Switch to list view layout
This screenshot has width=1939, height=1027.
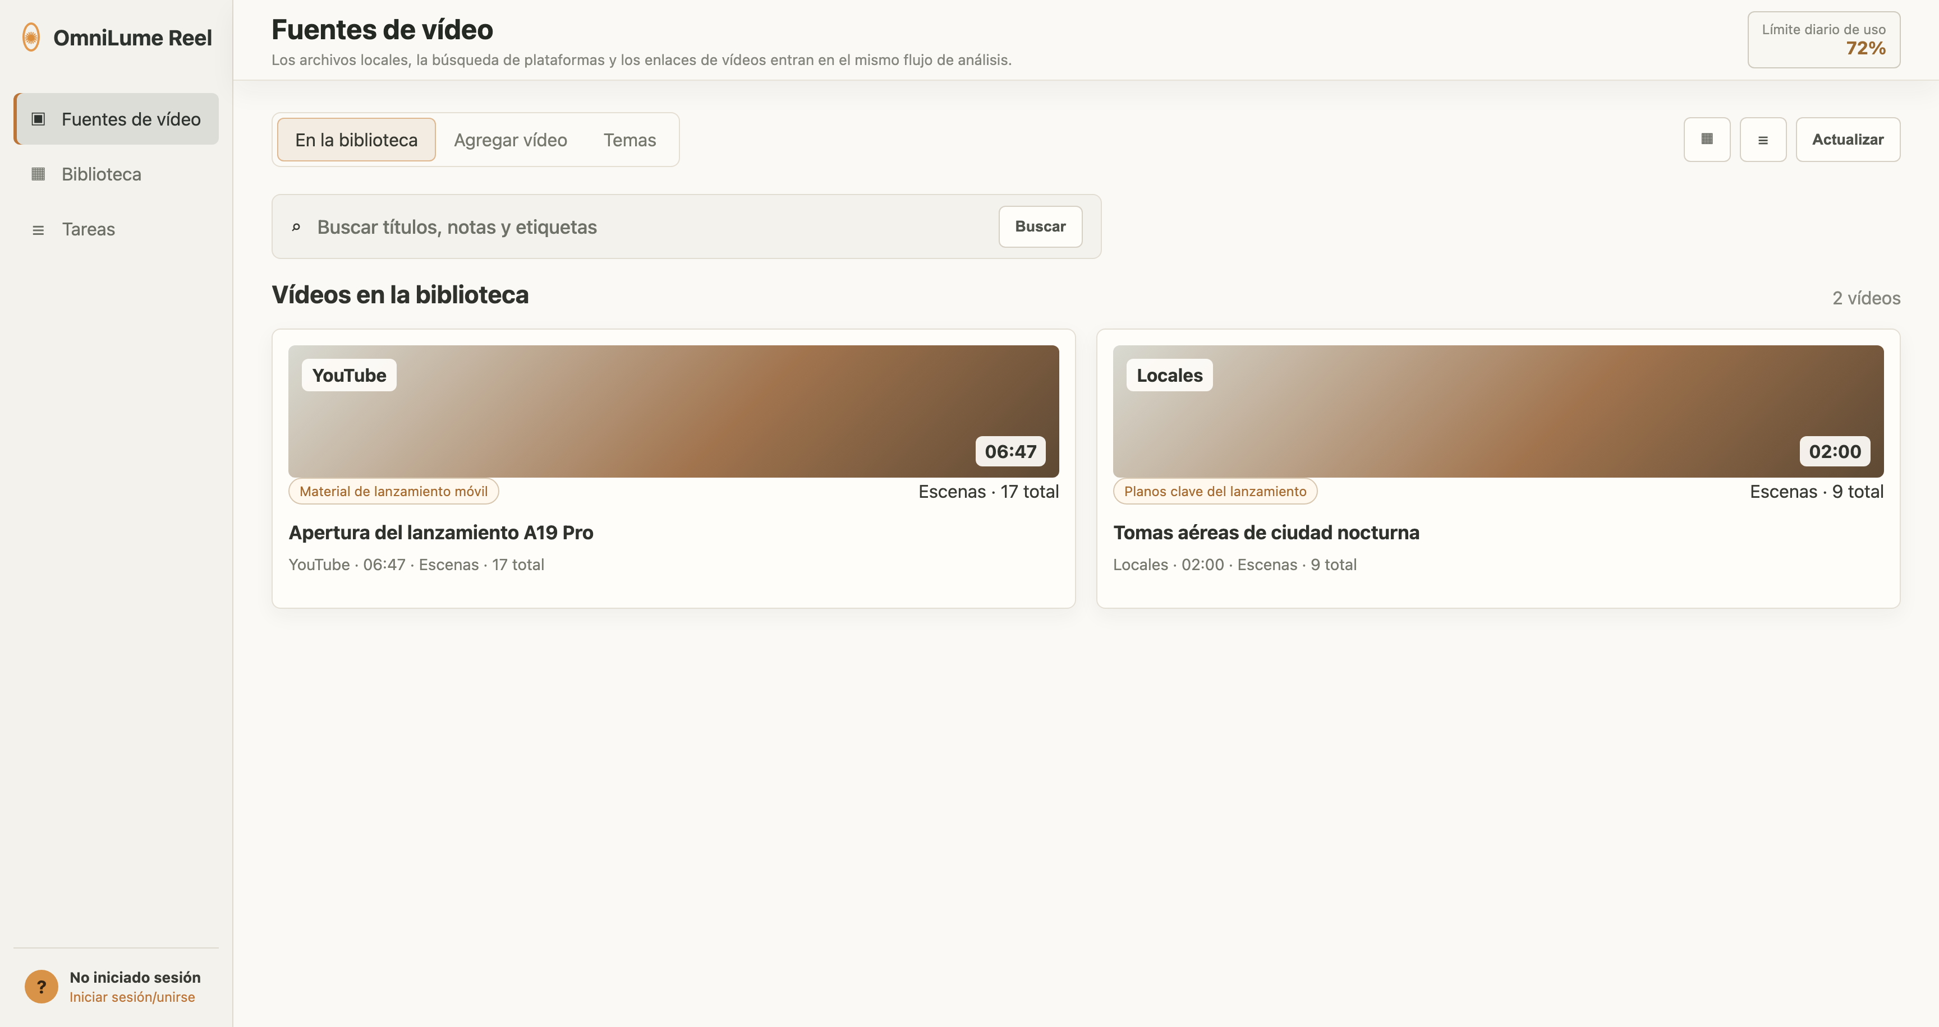pos(1763,139)
